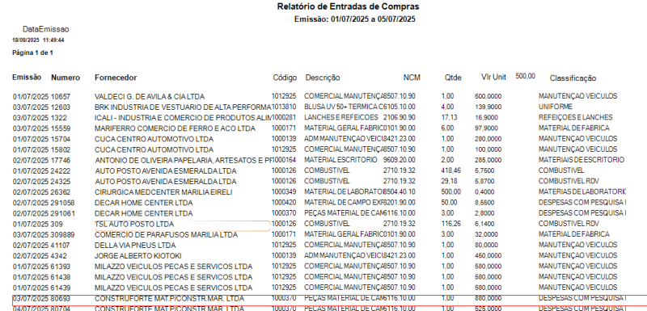This screenshot has height=311, width=647.
Task: Click classification 'REFEIÇOES E LANCHES'
Action: 575,117
